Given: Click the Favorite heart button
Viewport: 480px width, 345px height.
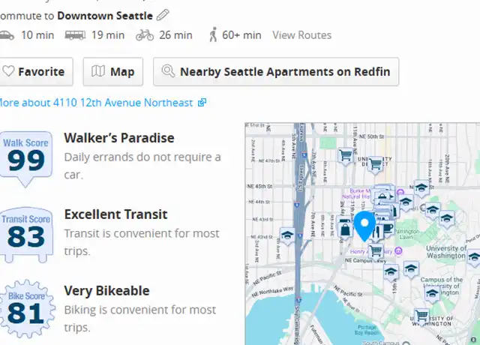Looking at the screenshot, I should tap(36, 72).
